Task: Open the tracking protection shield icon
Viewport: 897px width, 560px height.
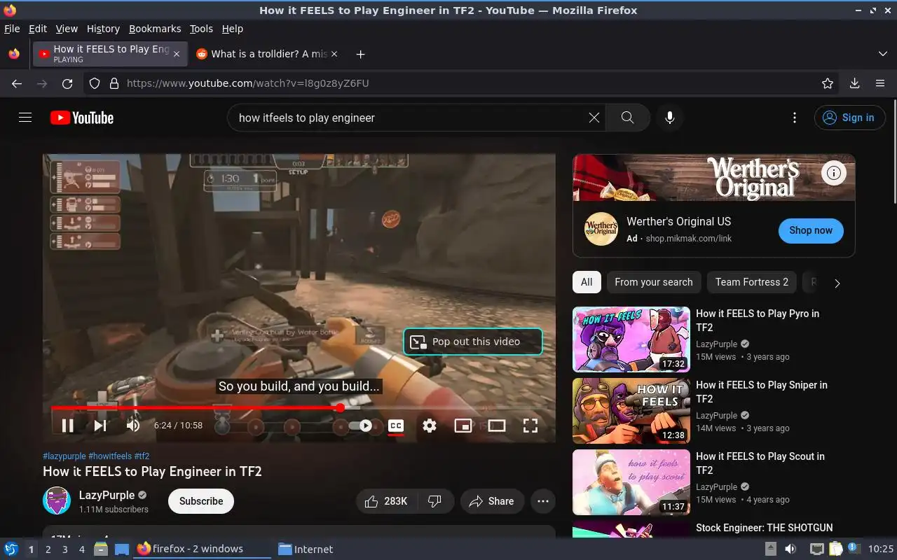Action: tap(95, 83)
